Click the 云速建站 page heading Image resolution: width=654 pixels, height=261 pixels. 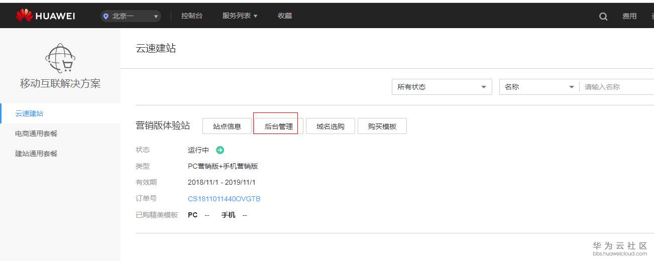point(156,49)
